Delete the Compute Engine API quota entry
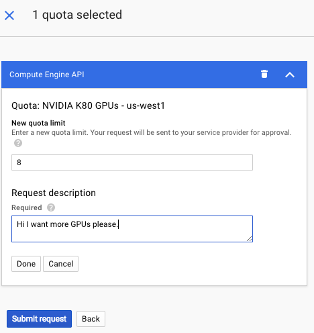The image size is (314, 333). [264, 74]
